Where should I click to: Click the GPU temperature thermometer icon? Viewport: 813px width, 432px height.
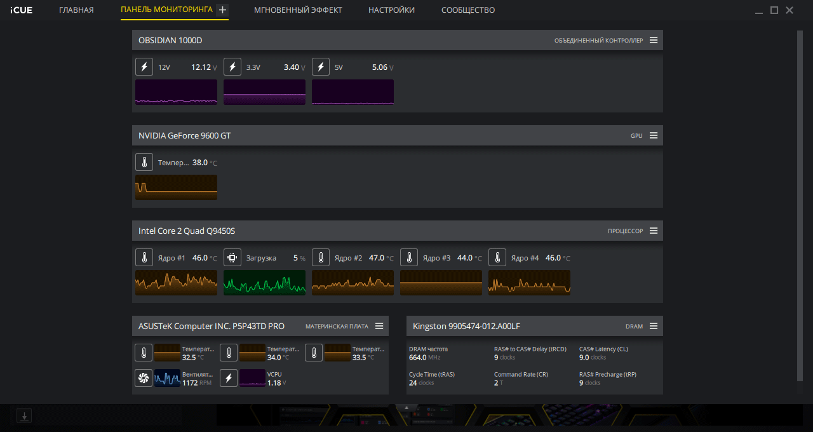tap(144, 162)
